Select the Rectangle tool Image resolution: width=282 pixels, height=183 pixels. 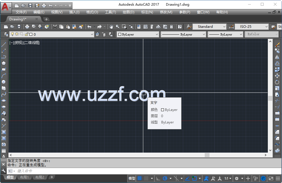4,70
